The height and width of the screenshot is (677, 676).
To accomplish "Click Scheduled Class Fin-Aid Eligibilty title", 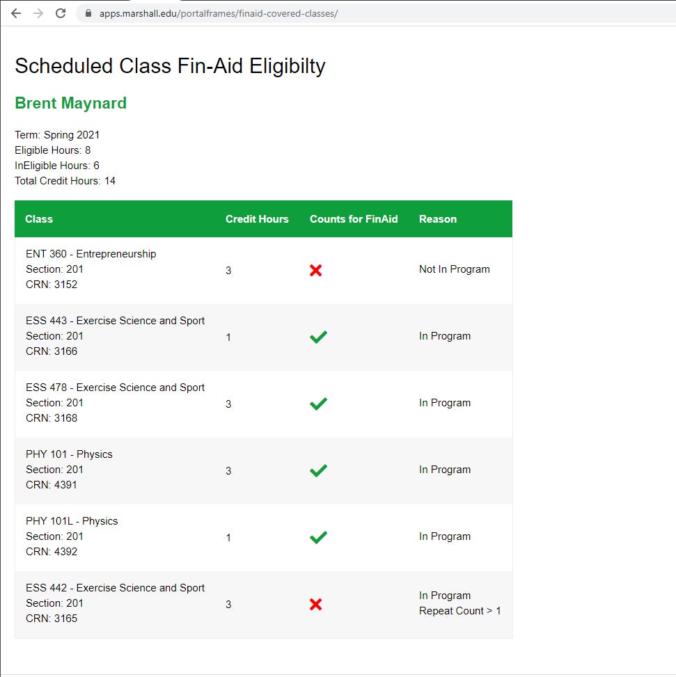I will (170, 66).
